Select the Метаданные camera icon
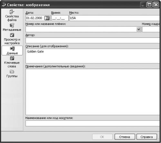 tap(12, 25)
